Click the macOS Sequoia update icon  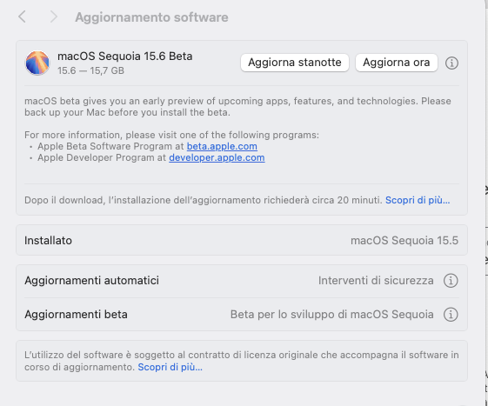pos(37,63)
